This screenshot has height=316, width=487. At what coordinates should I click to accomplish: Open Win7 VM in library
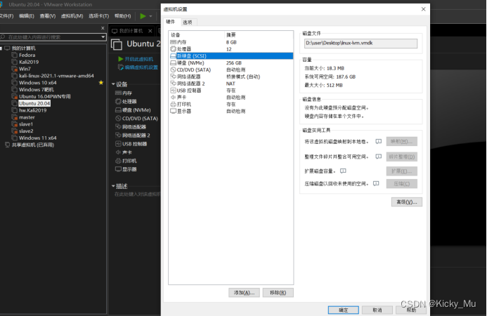tap(25, 69)
